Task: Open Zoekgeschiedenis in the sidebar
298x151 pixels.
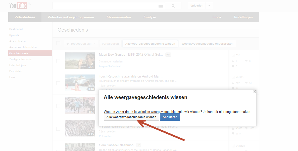Action: pyautogui.click(x=20, y=59)
